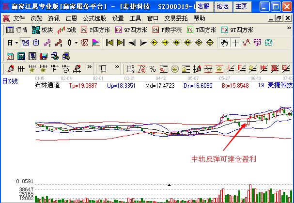Click the percent sign tool icon
This screenshot has width=294, height=203.
tap(152, 68)
